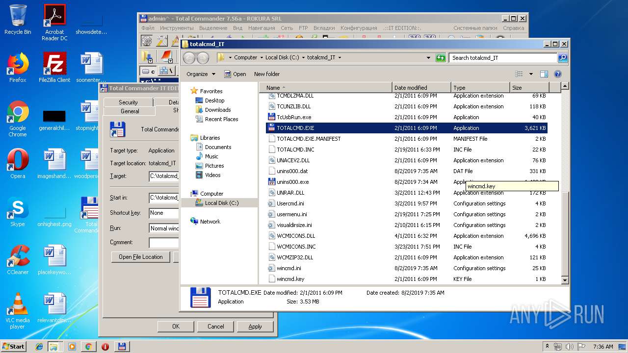This screenshot has height=353, width=628.
Task: Click Total Commander floppy icon on taskbar
Action: (122, 347)
